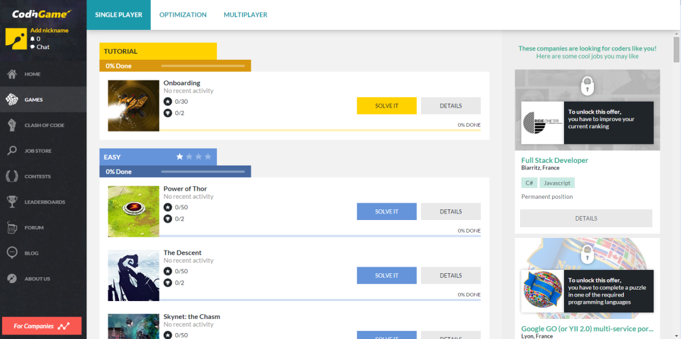Select the Javascript language tag
681x339 pixels.
tap(557, 183)
